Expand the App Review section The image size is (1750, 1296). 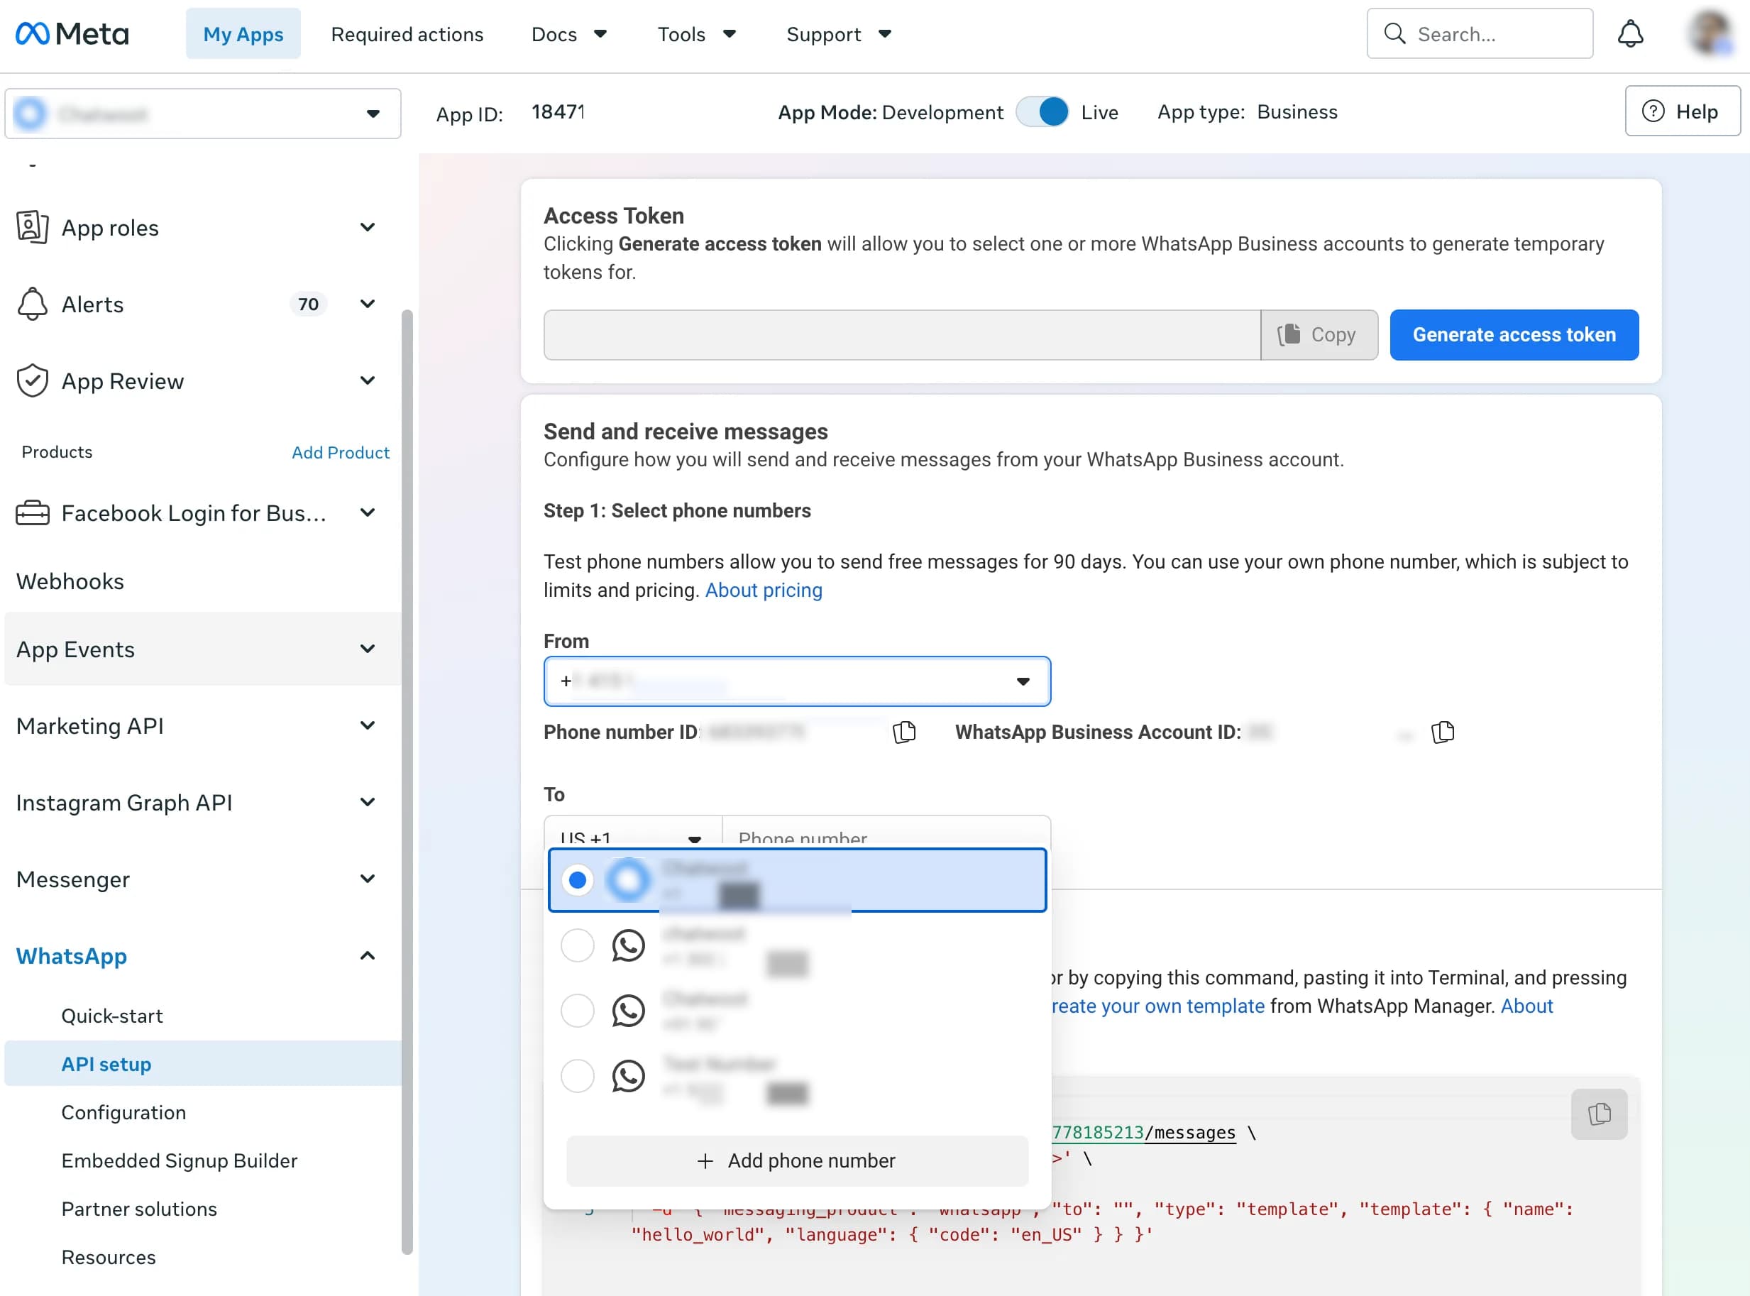coord(367,381)
